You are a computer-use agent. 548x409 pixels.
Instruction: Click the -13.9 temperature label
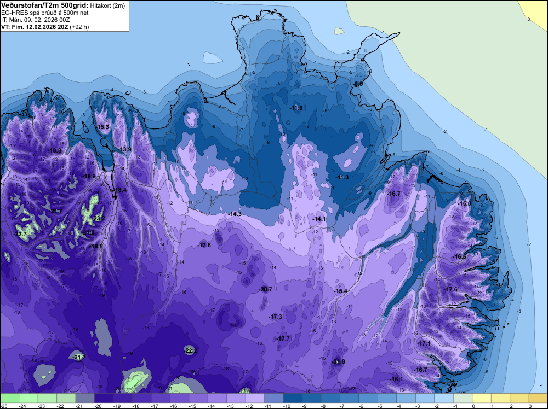[125, 149]
